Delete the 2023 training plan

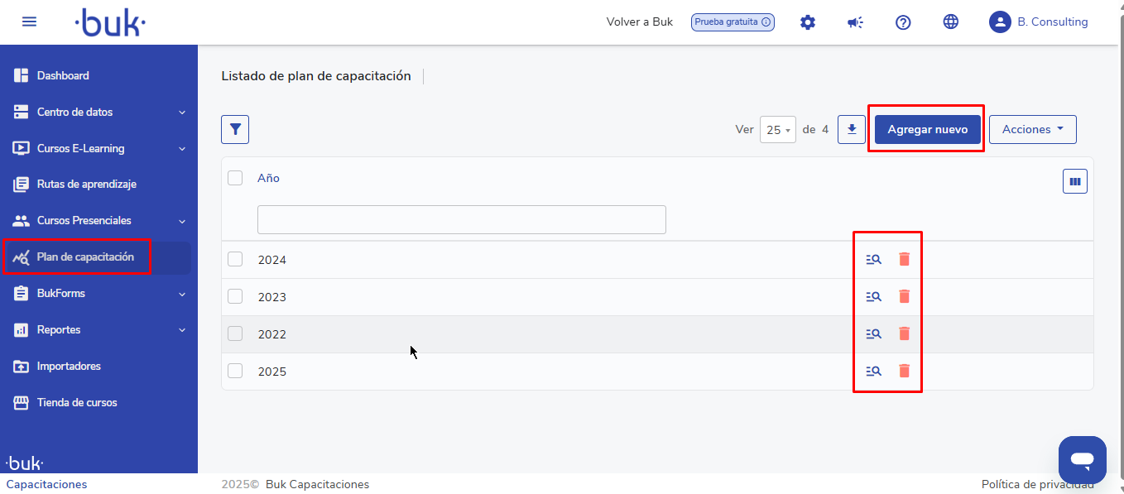click(x=904, y=296)
